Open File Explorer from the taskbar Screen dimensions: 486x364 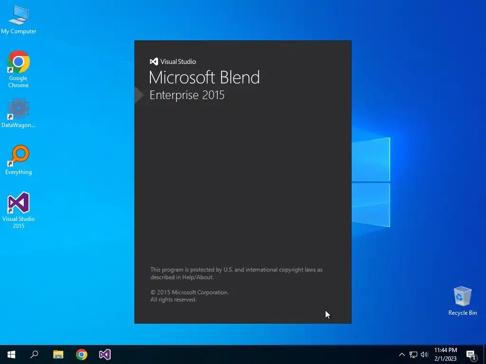point(58,355)
